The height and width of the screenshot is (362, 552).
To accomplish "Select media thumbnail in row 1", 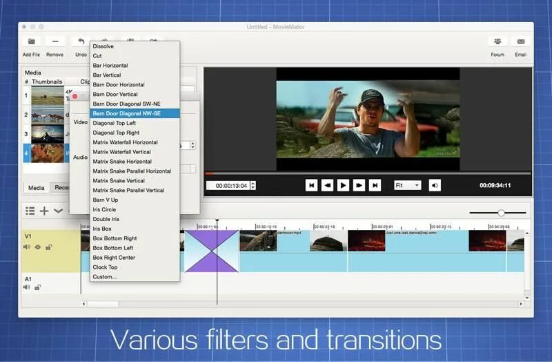I will coord(48,95).
